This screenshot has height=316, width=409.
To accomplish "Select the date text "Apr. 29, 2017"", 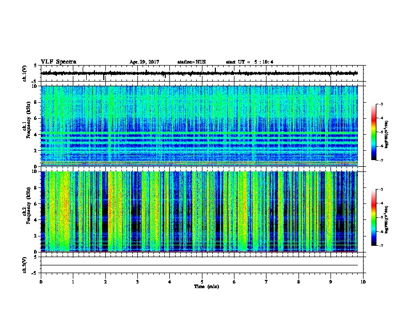I will click(144, 62).
